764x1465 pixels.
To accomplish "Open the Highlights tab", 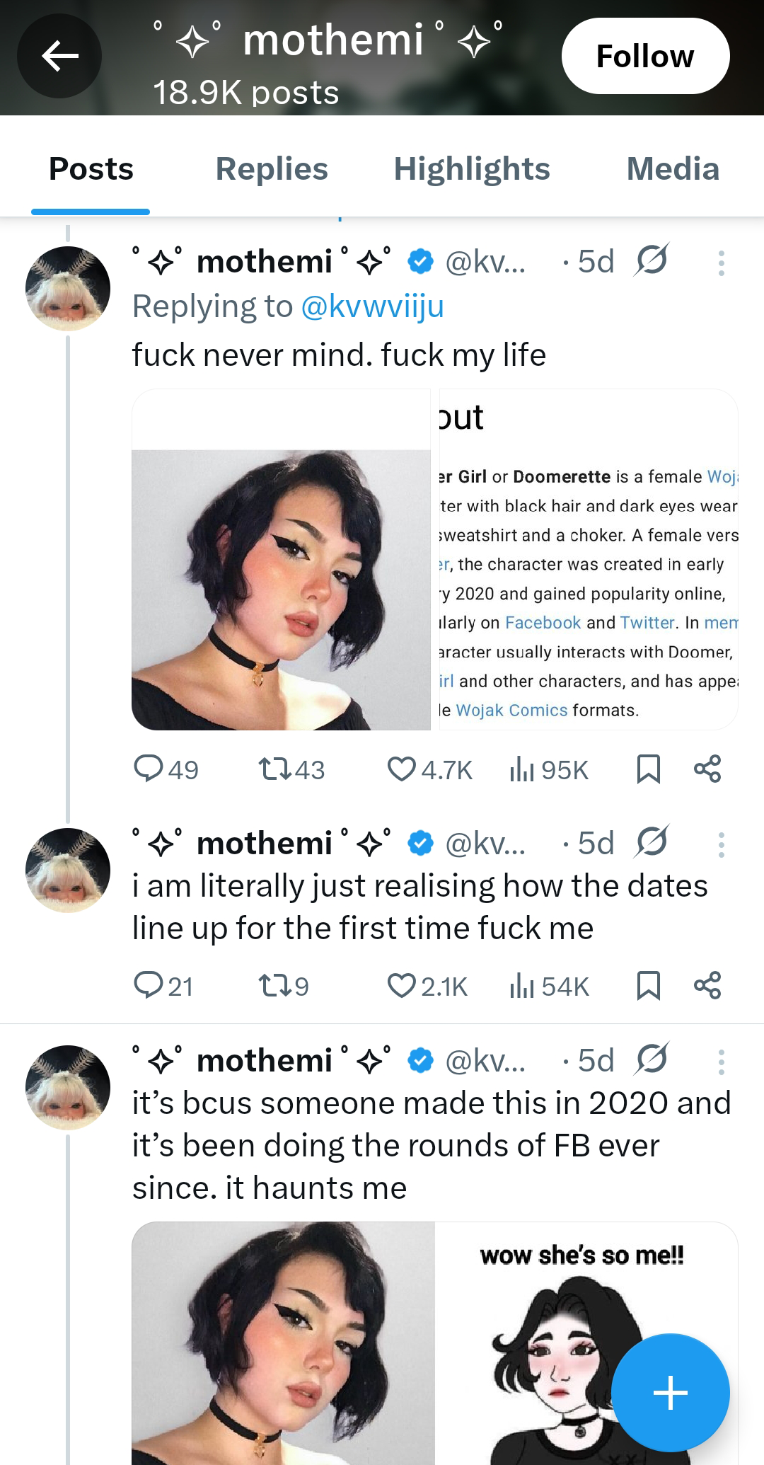I will click(x=471, y=169).
